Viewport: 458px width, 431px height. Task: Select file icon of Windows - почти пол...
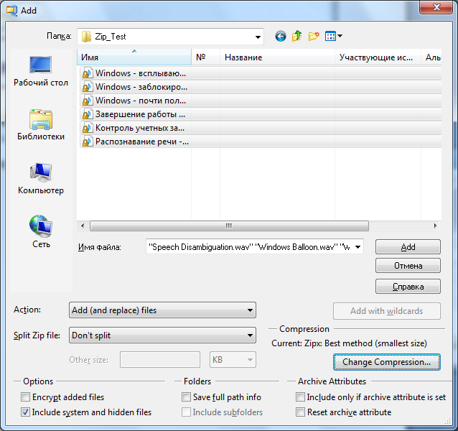click(88, 101)
